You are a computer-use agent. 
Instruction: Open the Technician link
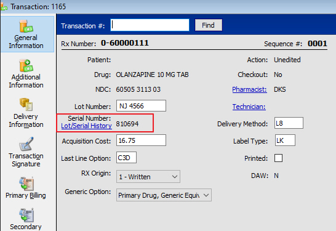coord(249,107)
